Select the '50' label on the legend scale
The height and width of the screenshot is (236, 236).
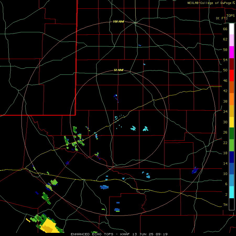click(225, 70)
